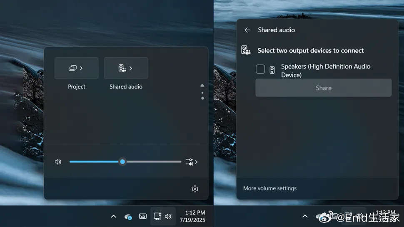
Task: Show hidden icons chevron in left taskbar
Action: pos(113,217)
